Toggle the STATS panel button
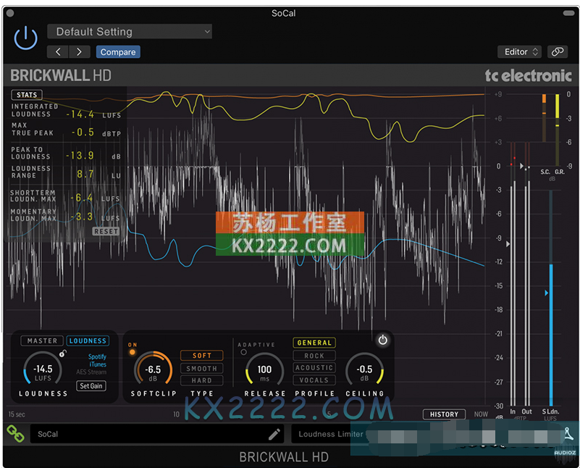Screen dimensions: 580x468 pyautogui.click(x=27, y=95)
